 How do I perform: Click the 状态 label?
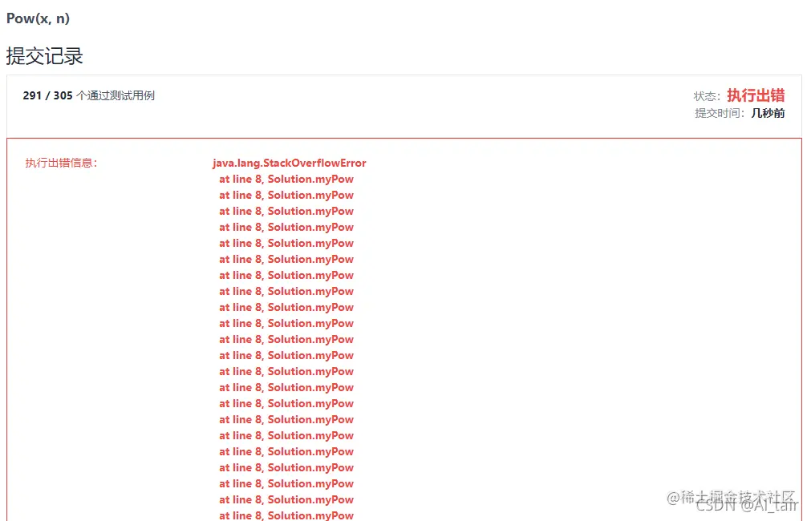click(707, 96)
